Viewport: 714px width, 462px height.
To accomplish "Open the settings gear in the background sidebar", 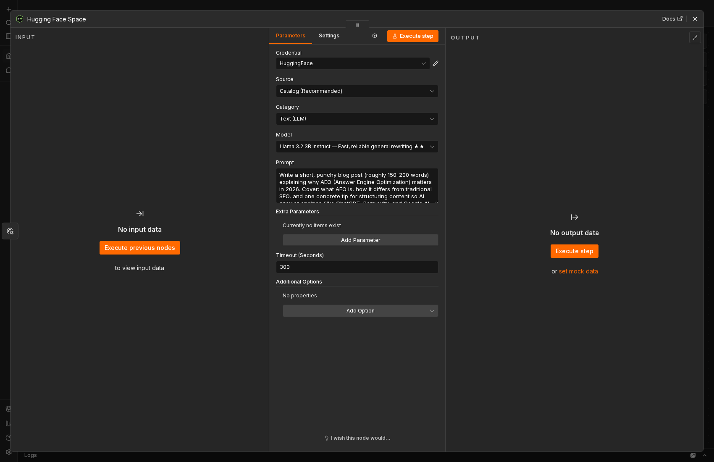I will click(x=8, y=452).
